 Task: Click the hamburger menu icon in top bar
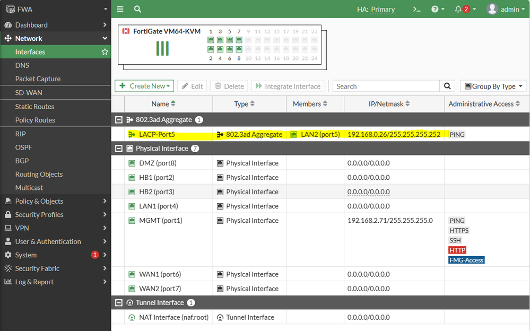tap(120, 9)
